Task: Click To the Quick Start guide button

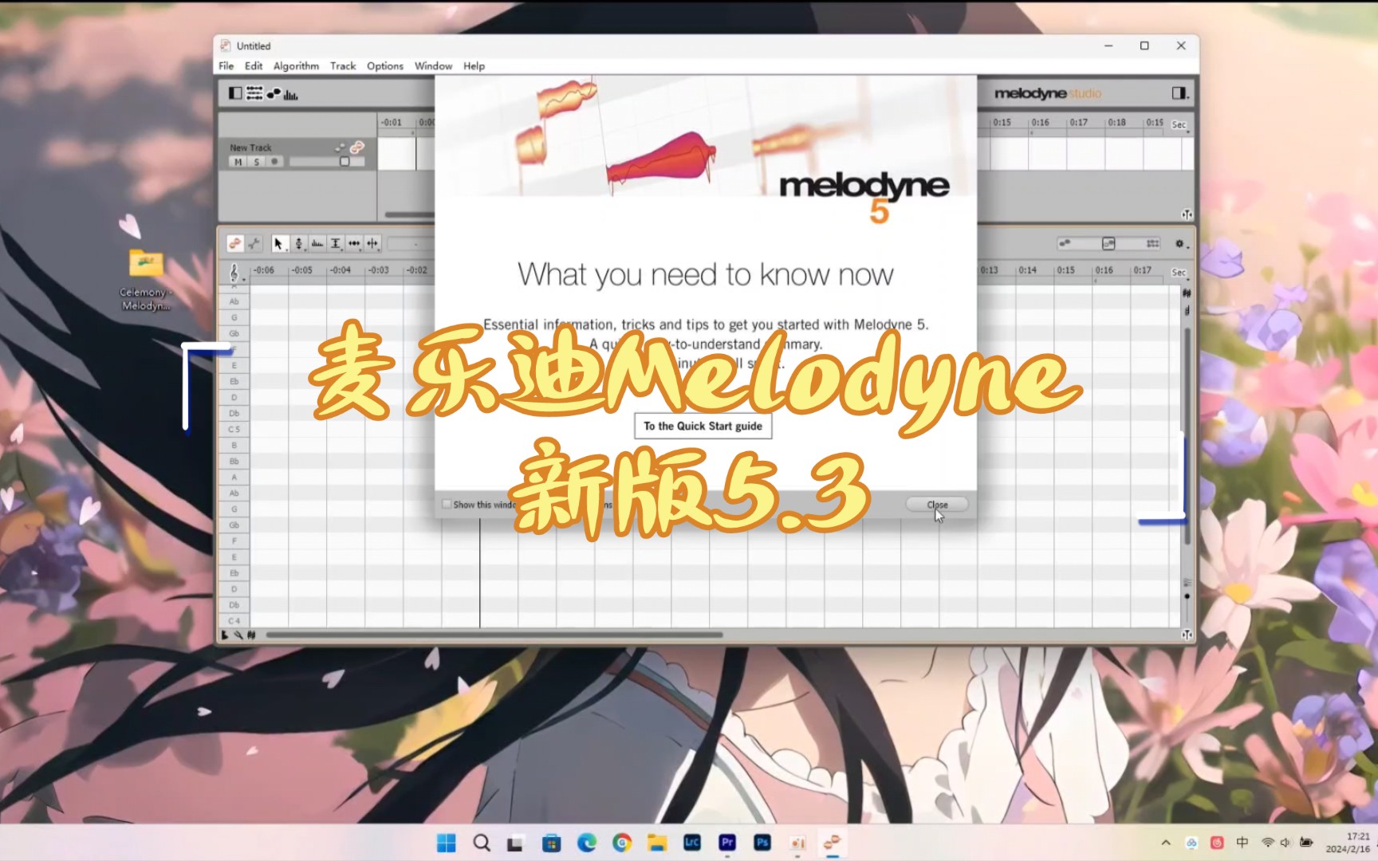Action: coord(703,426)
